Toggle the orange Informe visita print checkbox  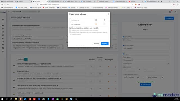click(96, 24)
